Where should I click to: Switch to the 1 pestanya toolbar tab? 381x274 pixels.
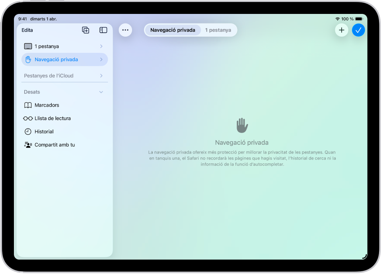(x=218, y=30)
